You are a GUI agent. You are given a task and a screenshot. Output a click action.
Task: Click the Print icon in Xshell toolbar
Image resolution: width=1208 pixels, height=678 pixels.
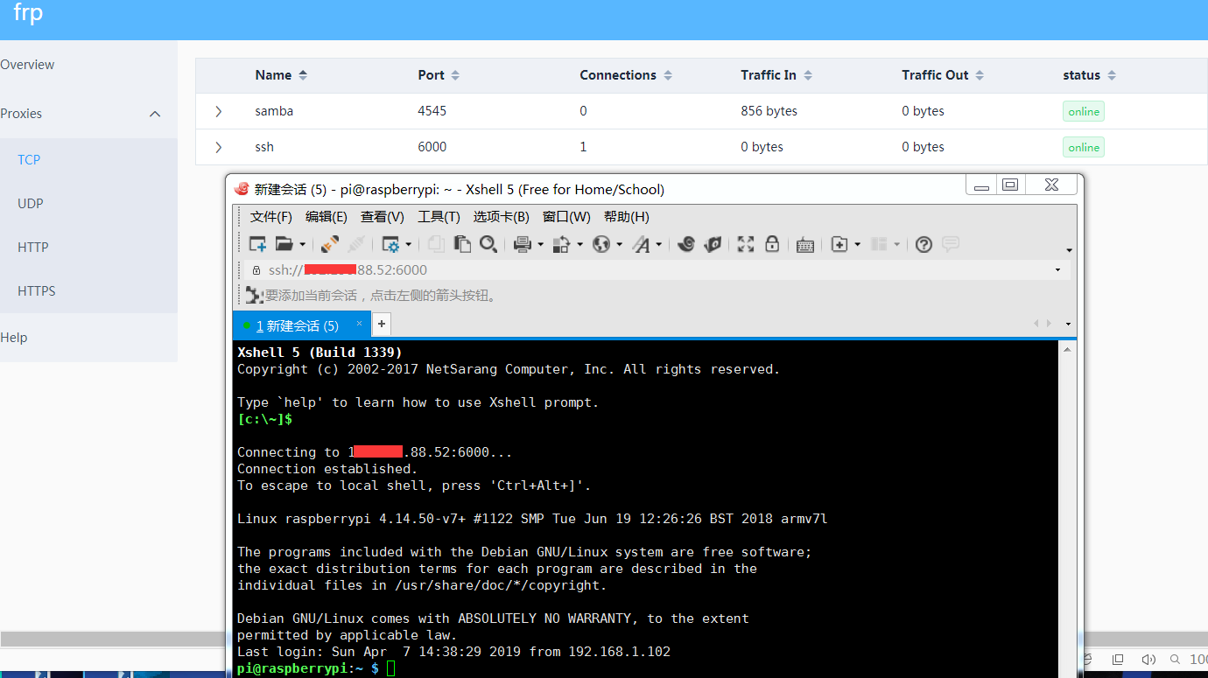pyautogui.click(x=523, y=244)
